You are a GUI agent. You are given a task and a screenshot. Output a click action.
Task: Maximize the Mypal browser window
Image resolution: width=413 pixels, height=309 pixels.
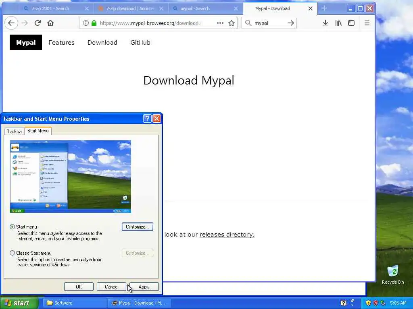click(360, 8)
